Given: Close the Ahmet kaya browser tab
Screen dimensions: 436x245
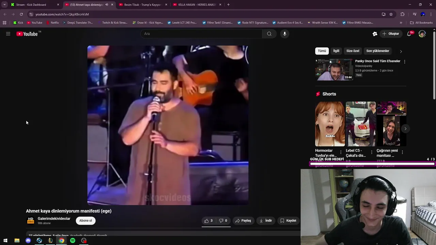Looking at the screenshot, I should click(112, 5).
